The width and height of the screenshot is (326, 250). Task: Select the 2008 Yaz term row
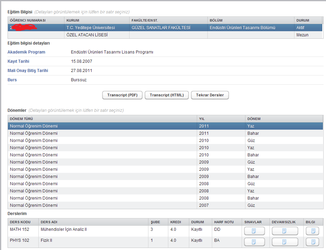coord(165,191)
